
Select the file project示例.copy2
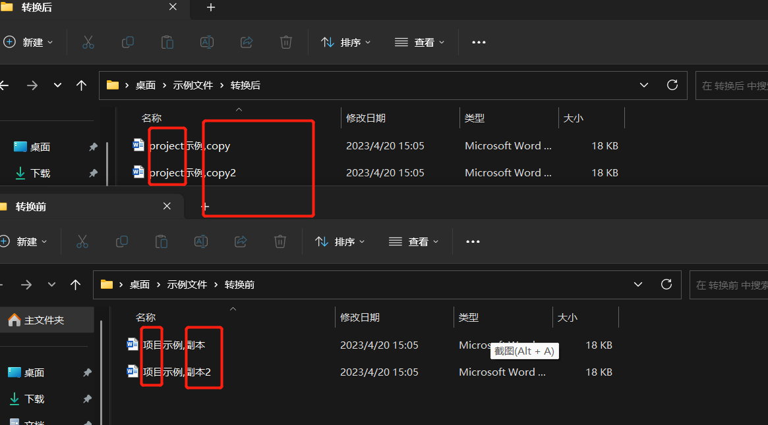coord(191,172)
